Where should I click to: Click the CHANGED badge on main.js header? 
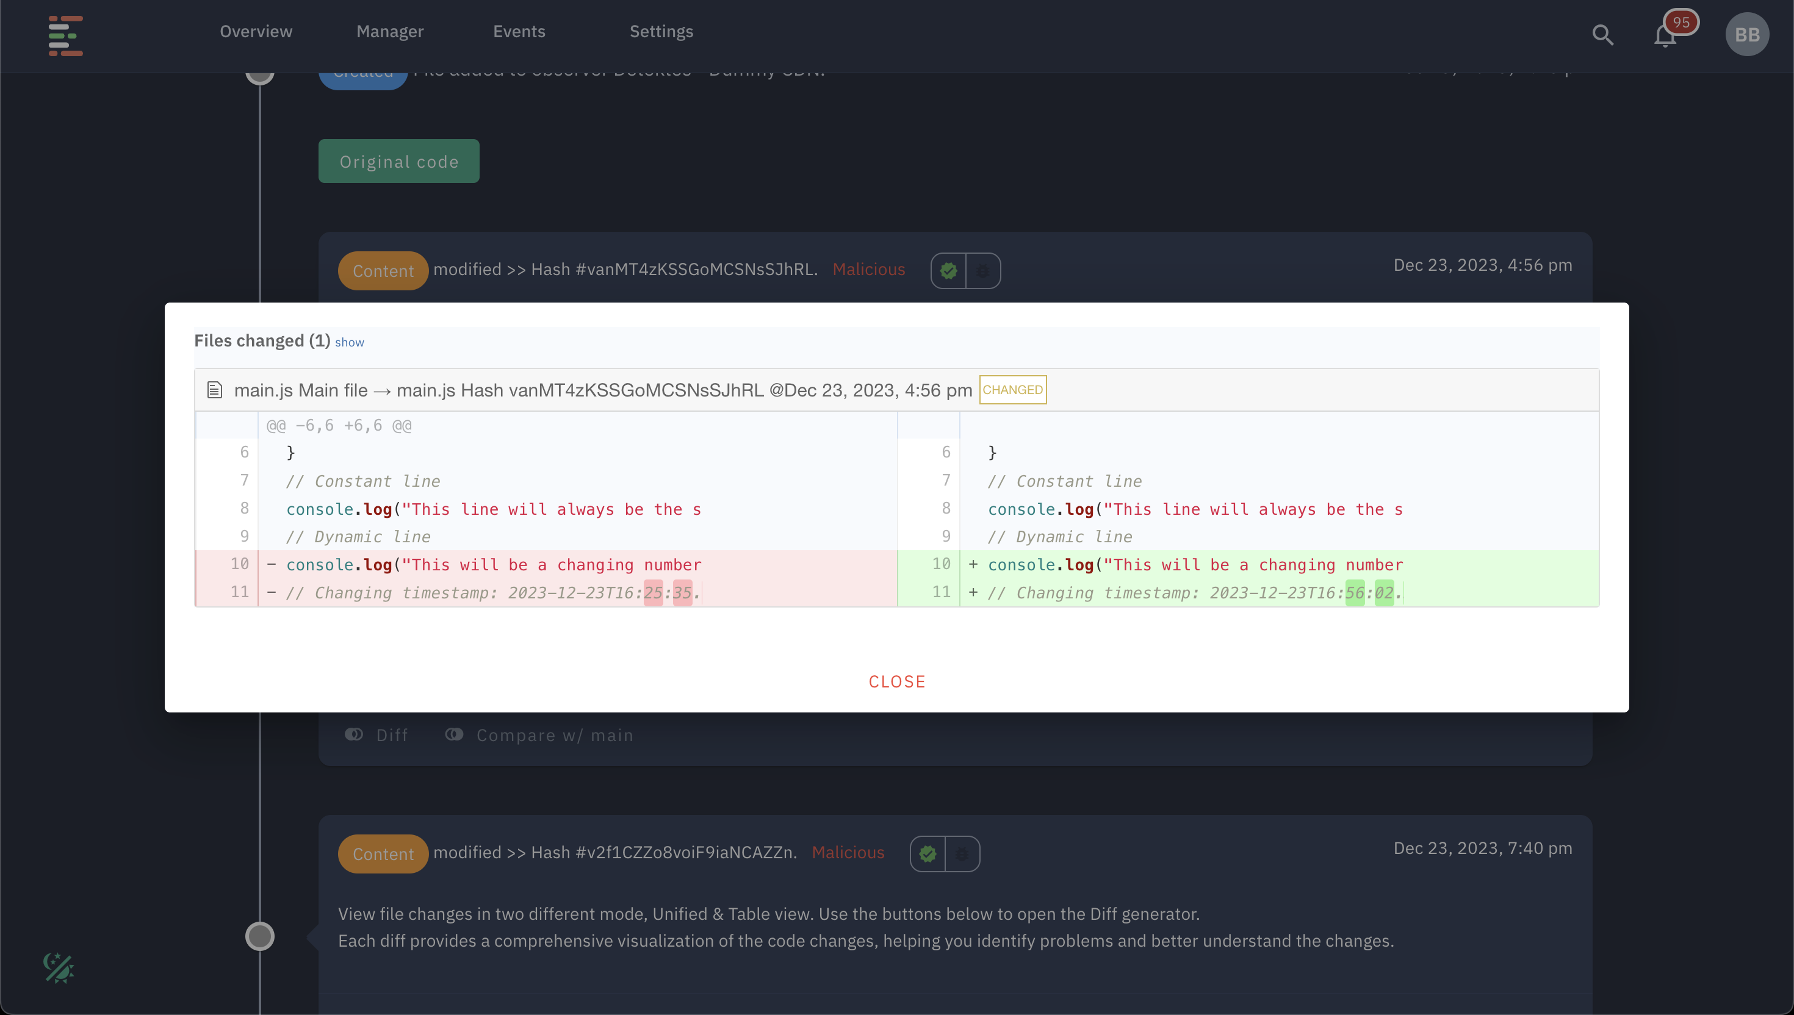(x=1012, y=390)
